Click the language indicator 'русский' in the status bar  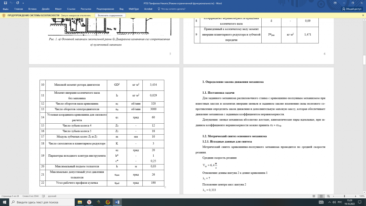(52, 196)
